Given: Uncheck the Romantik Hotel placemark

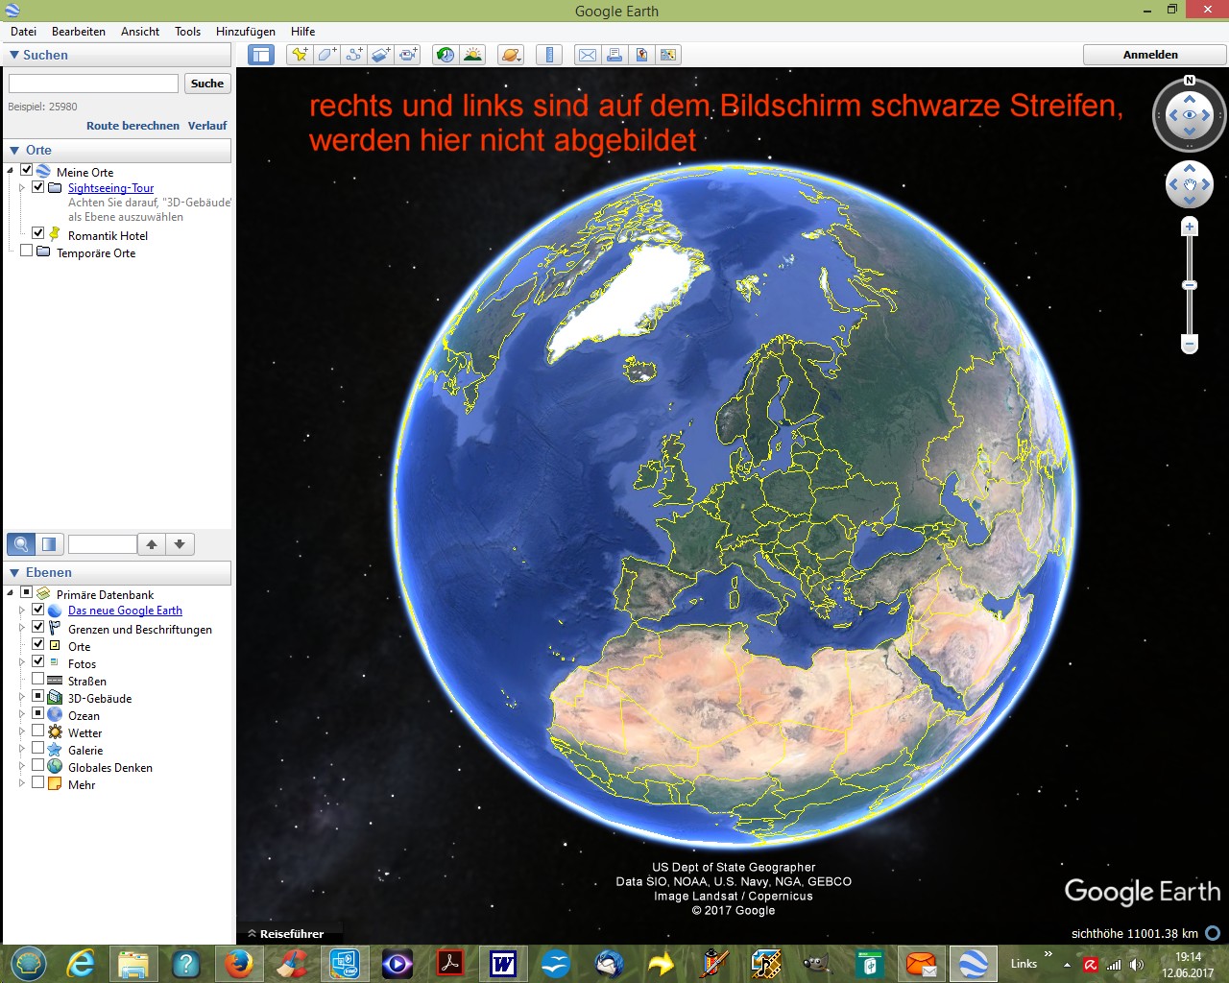Looking at the screenshot, I should (38, 233).
